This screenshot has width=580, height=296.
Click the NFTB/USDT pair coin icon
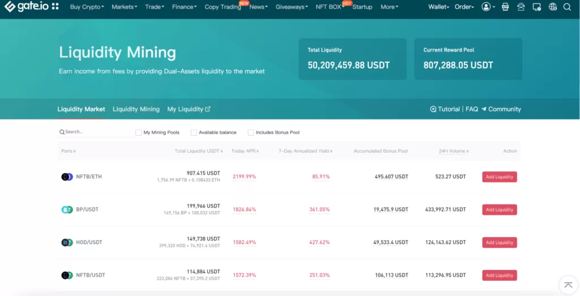67,275
